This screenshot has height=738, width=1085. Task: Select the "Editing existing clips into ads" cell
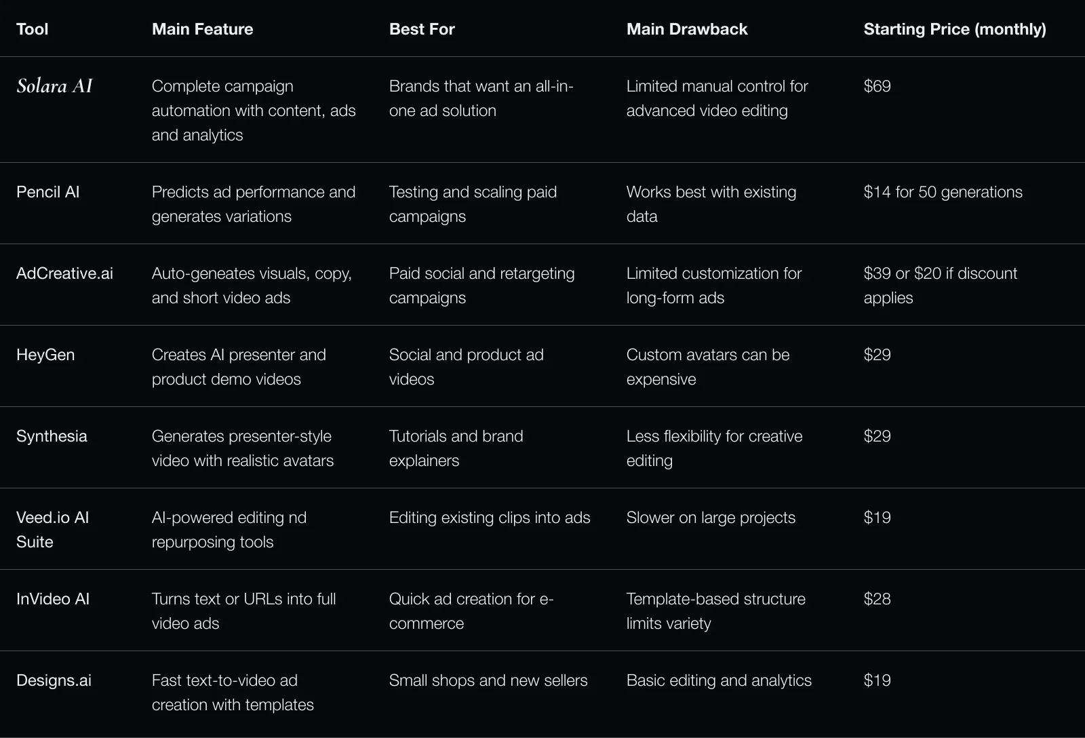[489, 518]
